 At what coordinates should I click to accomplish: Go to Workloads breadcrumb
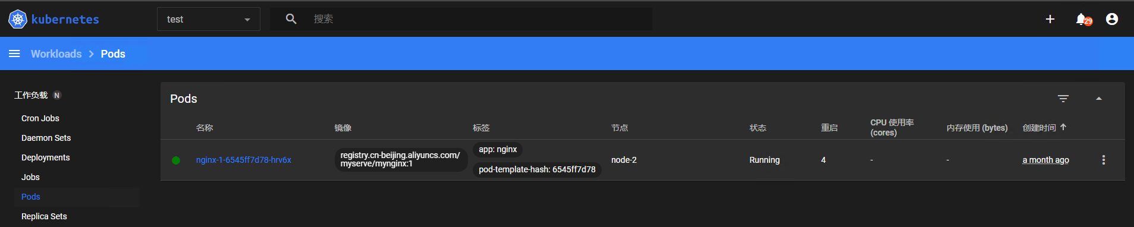point(56,53)
